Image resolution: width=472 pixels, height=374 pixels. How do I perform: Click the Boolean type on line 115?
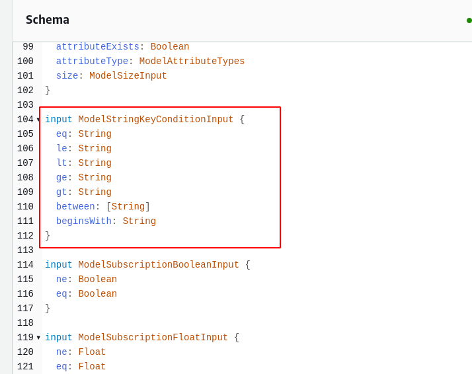tap(97, 280)
